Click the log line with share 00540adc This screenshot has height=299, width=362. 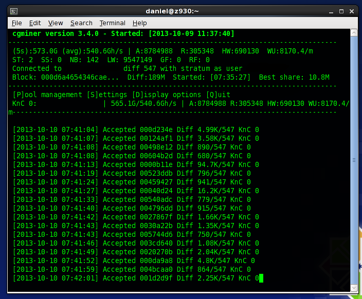[x=132, y=199]
